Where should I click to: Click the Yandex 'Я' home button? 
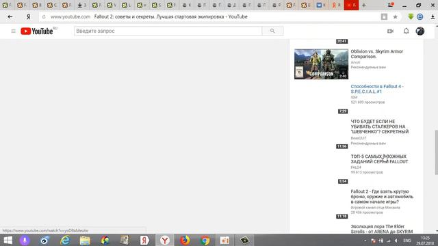pyautogui.click(x=28, y=16)
